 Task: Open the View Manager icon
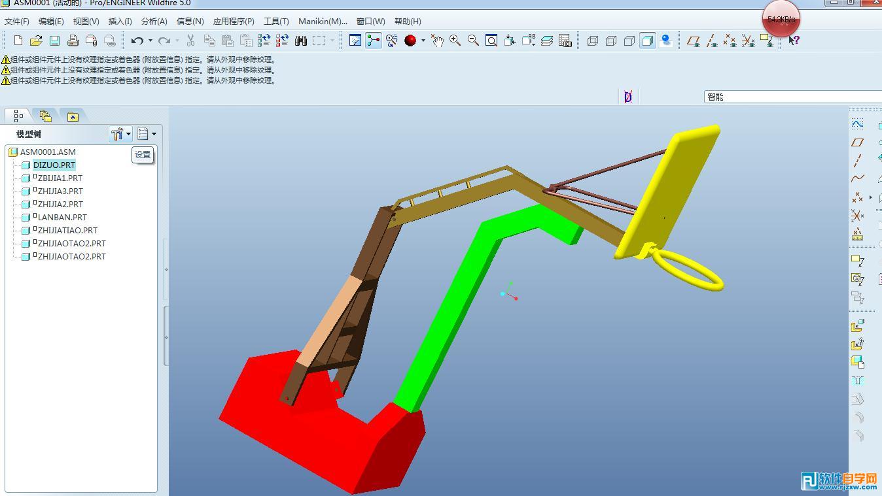click(565, 41)
